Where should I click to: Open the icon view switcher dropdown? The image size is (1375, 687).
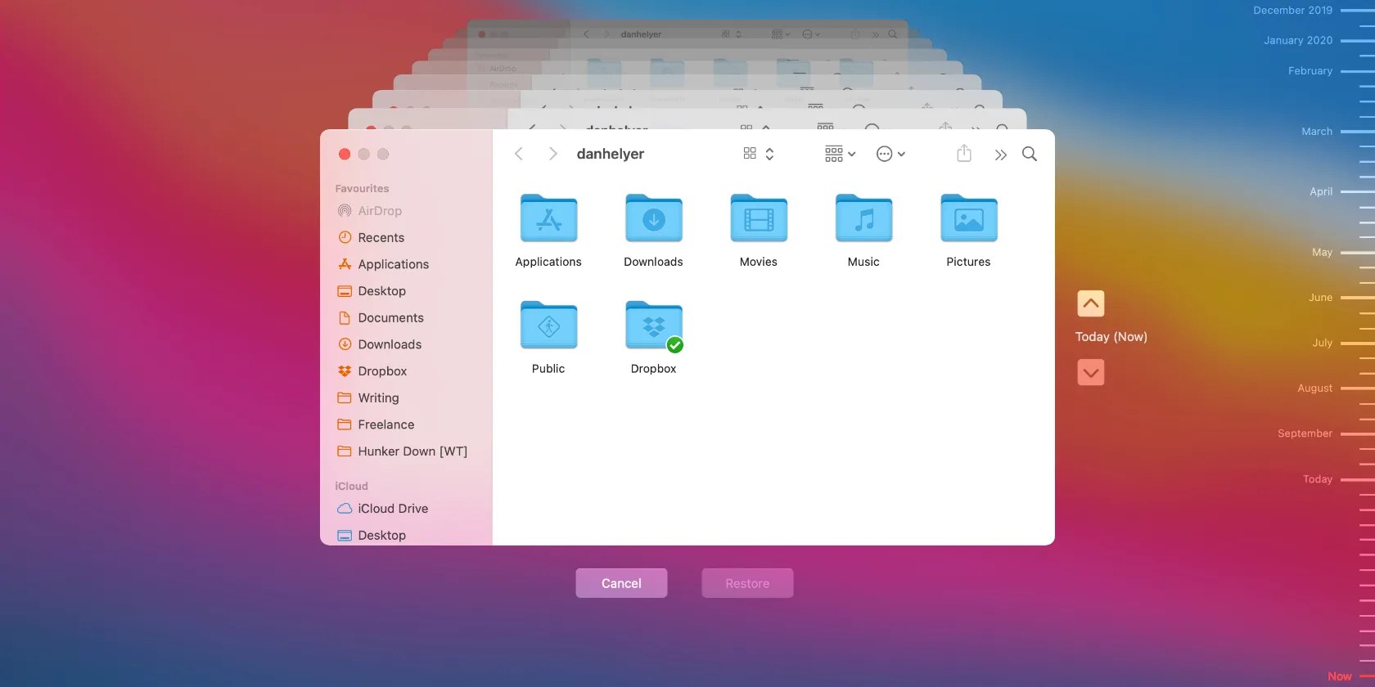point(759,154)
